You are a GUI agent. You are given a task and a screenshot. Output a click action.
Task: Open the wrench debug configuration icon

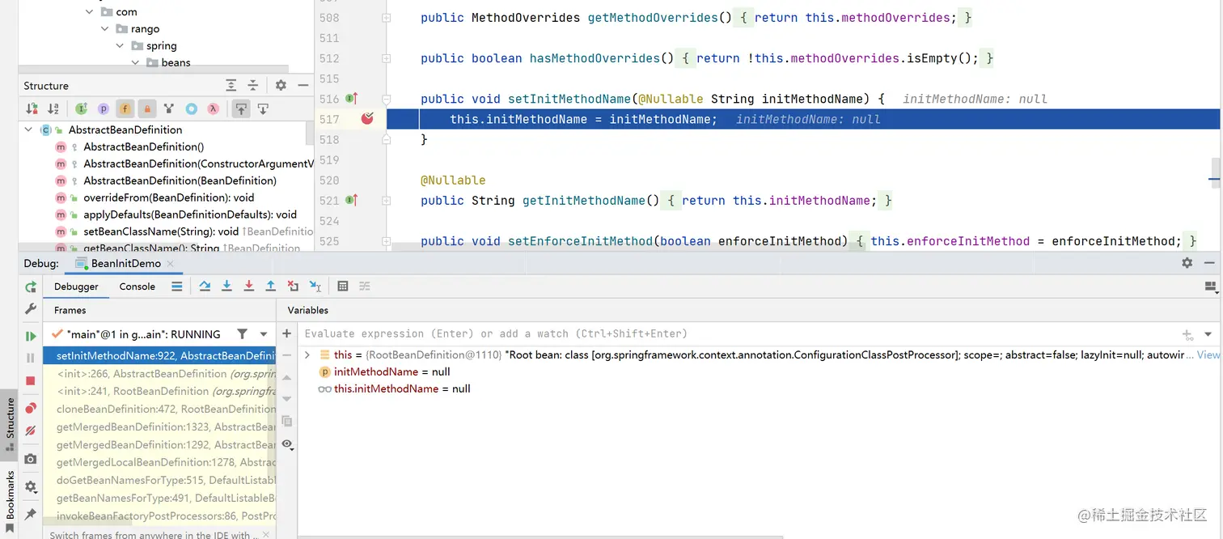(31, 308)
